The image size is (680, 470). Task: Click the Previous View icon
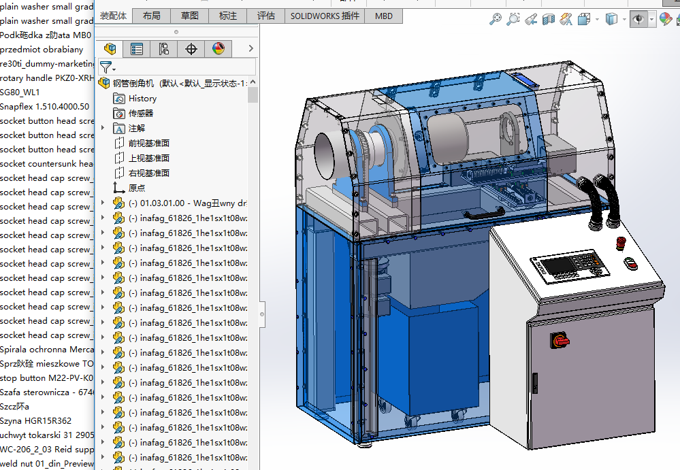(531, 20)
